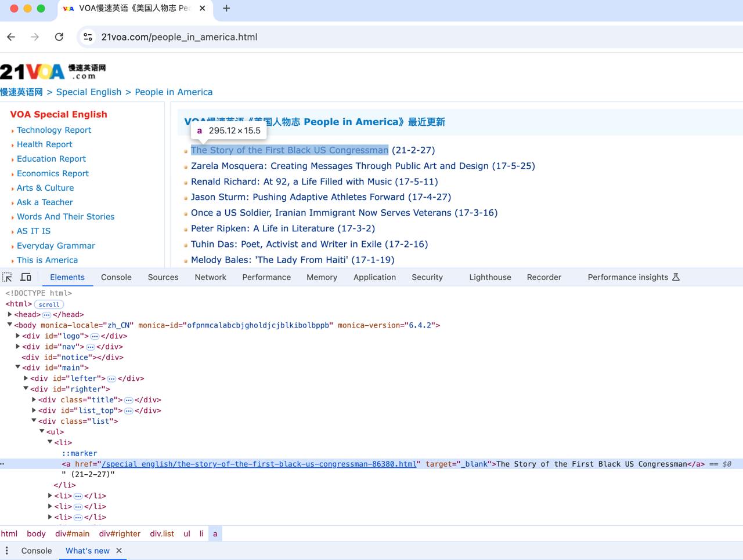Select div#righter in the DOM breadcrumb
This screenshot has width=743, height=560.
coord(120,534)
